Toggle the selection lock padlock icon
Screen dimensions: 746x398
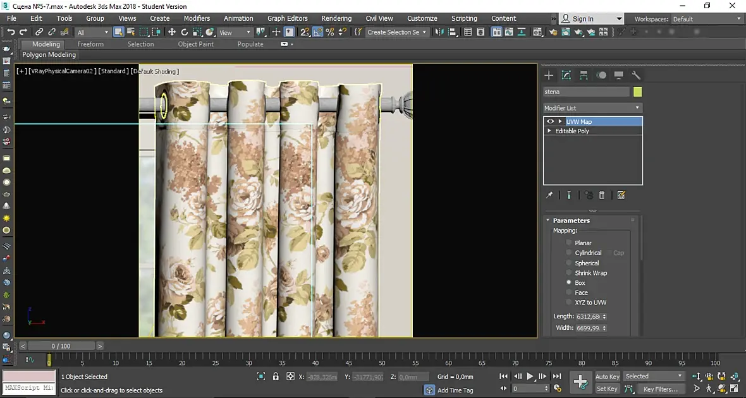pyautogui.click(x=276, y=377)
